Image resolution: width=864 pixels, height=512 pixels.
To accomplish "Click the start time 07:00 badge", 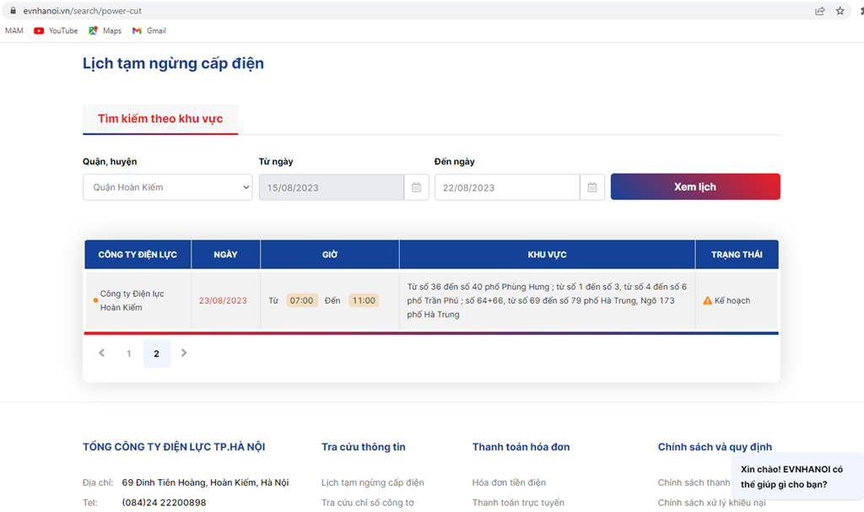I will pyautogui.click(x=302, y=300).
